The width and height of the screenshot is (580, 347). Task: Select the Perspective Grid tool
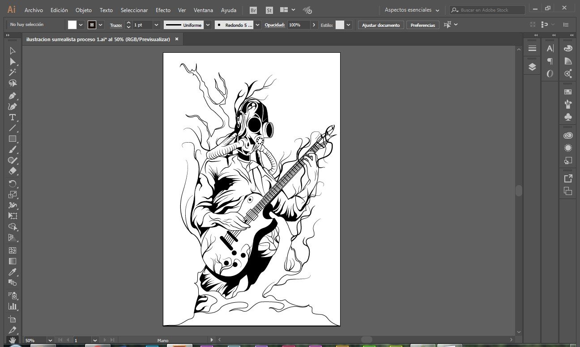13,237
